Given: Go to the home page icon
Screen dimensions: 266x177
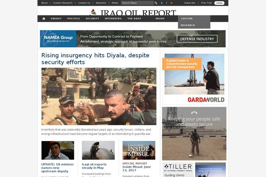Looking at the screenshot, I should tap(44, 19).
